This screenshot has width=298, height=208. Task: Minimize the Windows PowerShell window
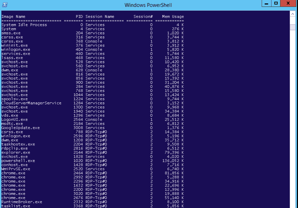point(266,3)
